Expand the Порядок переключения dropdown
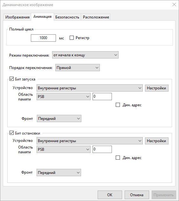This screenshot has height=201, width=179. [78, 67]
